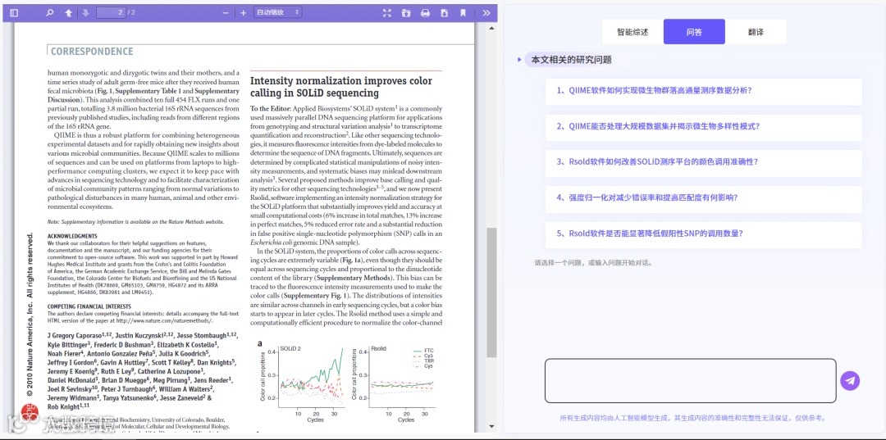Switch to presentation fullscreen mode

pos(387,13)
